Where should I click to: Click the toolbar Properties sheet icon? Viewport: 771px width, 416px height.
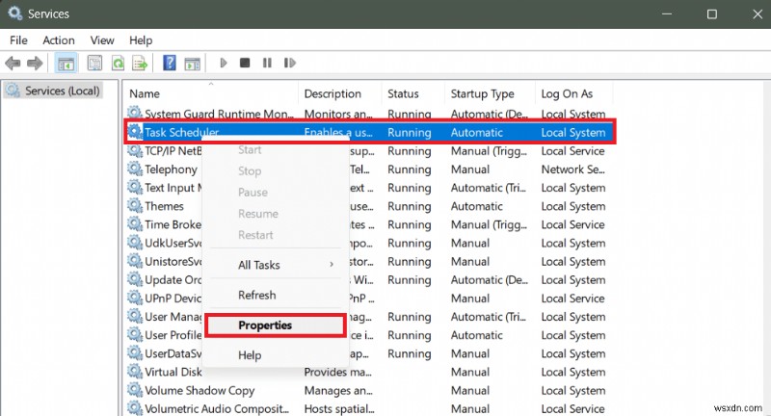(94, 63)
